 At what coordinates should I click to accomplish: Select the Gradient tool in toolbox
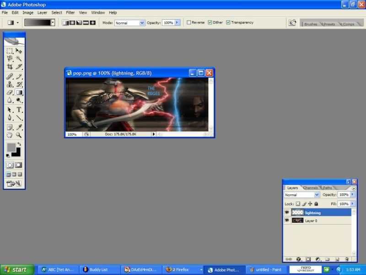tap(19, 93)
